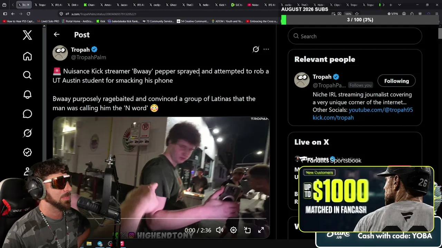Viewport: 442px width, 248px height.
Task: Open the 'LiveU Solo PRO' bookmark
Action: click(x=48, y=21)
